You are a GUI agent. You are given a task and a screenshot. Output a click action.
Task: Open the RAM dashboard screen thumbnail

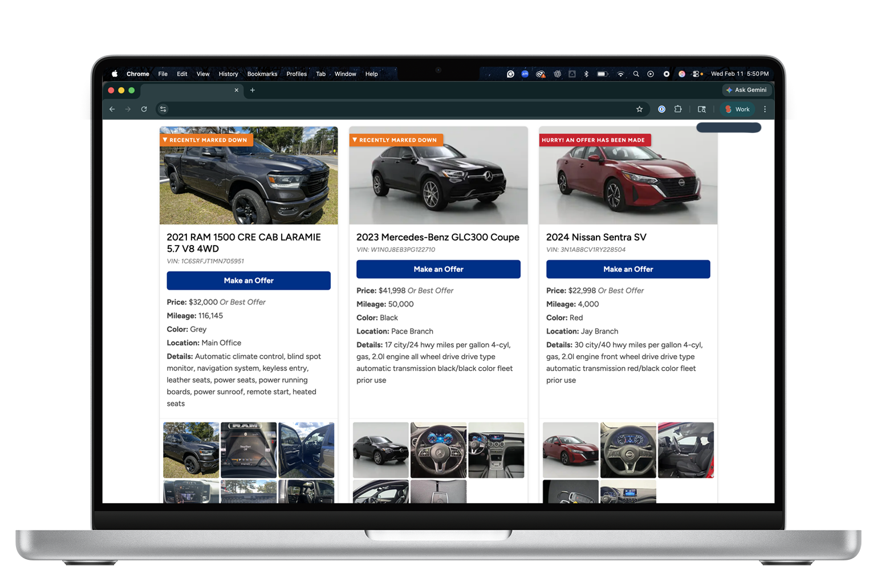tap(249, 450)
